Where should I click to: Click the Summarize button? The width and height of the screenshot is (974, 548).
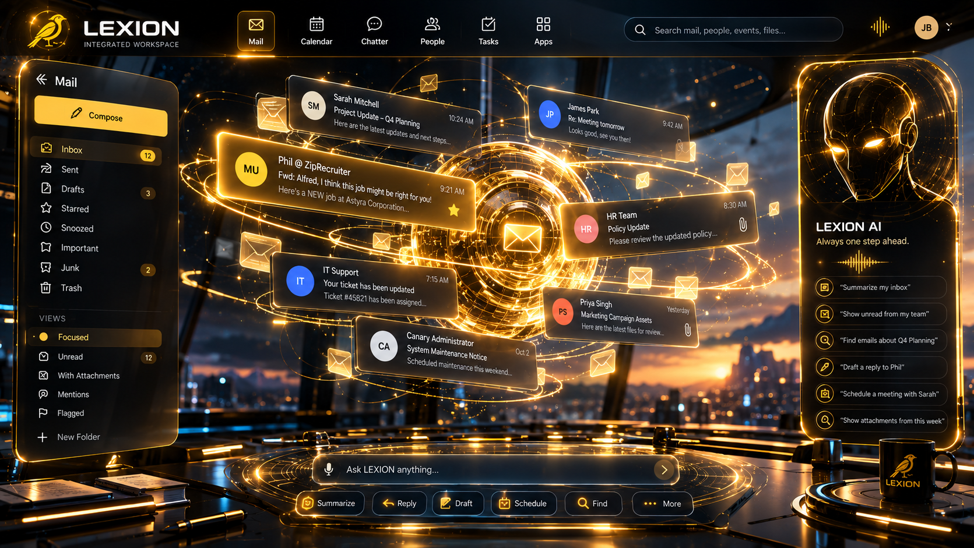point(330,503)
